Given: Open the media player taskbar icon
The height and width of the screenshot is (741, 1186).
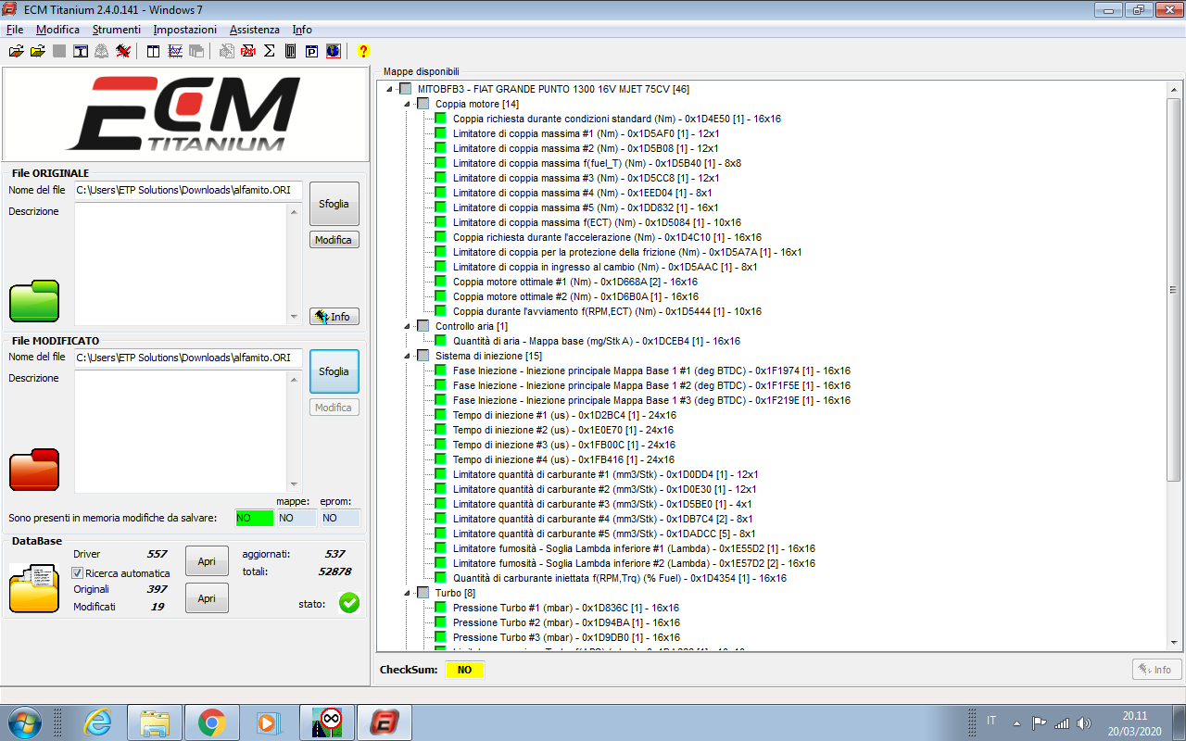Looking at the screenshot, I should coord(269,722).
